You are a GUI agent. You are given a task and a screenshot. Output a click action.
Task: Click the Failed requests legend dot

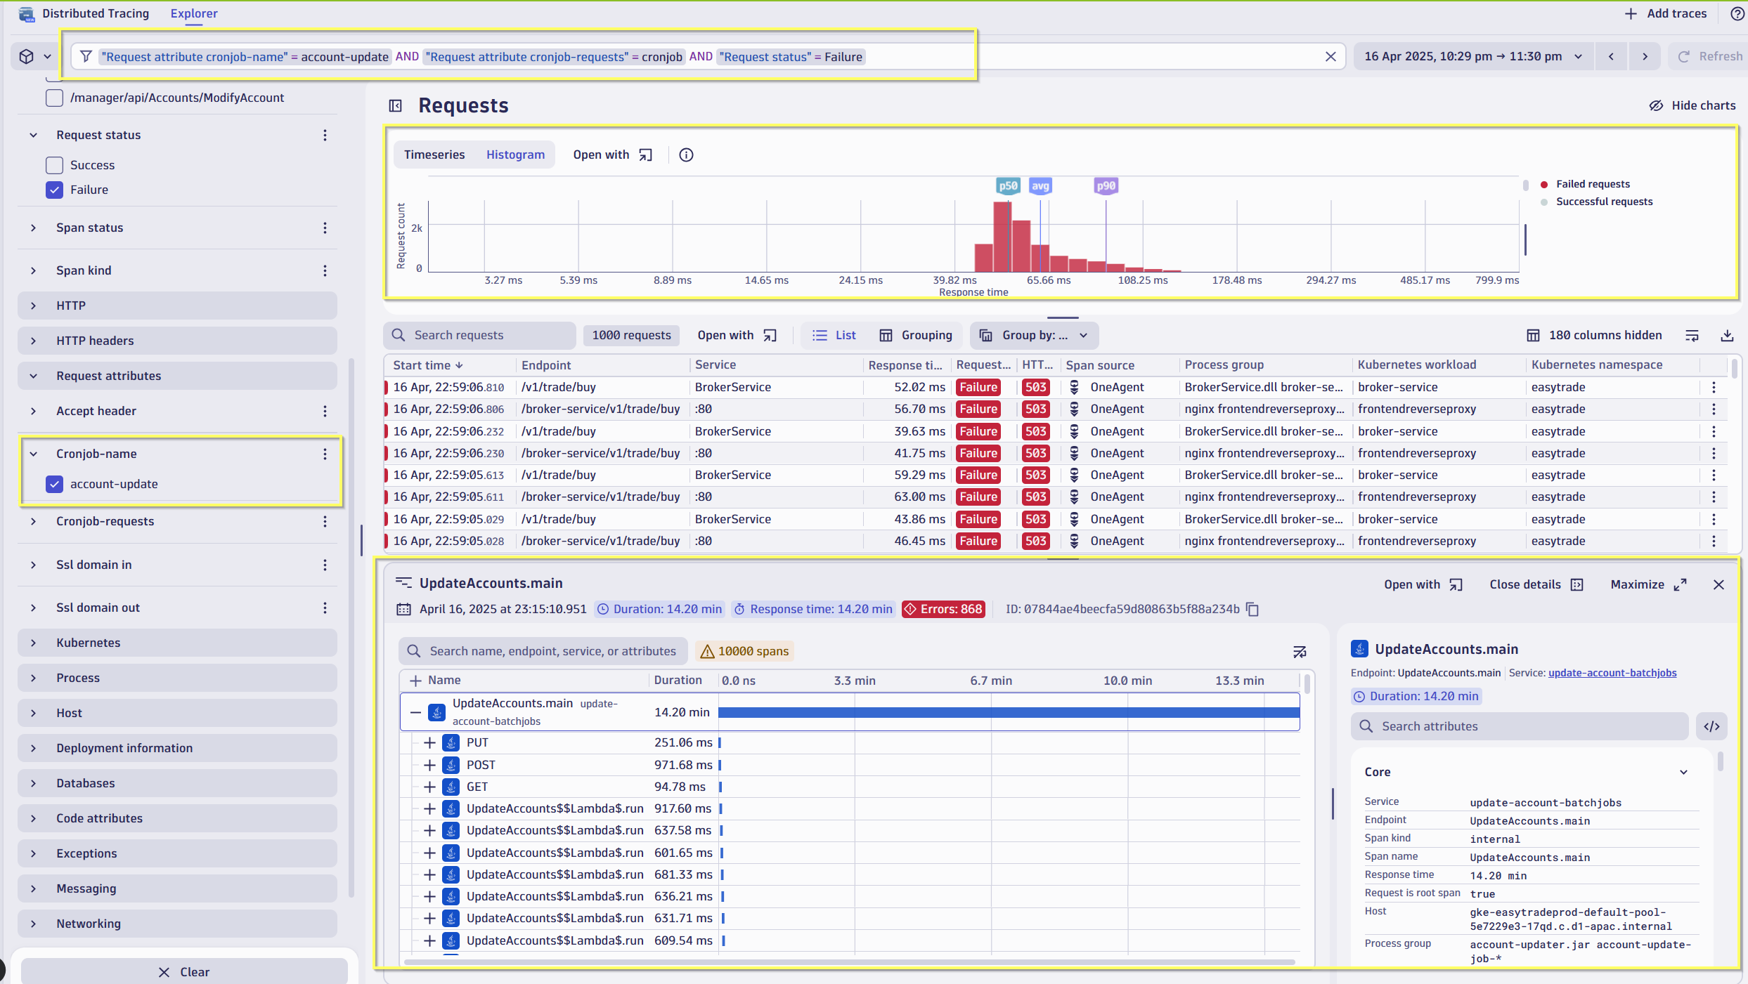1544,184
